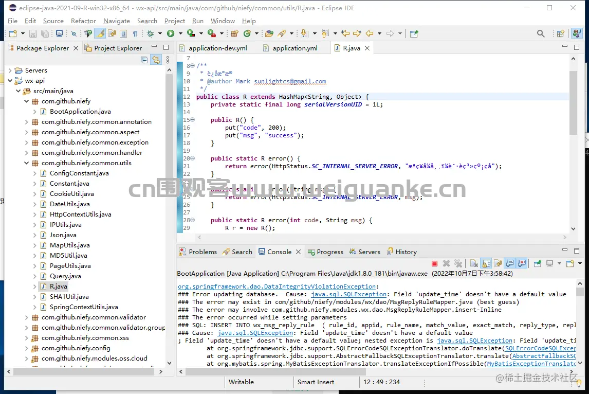Click the Save All icon
Viewport: 589px width, 394px height.
tap(45, 33)
